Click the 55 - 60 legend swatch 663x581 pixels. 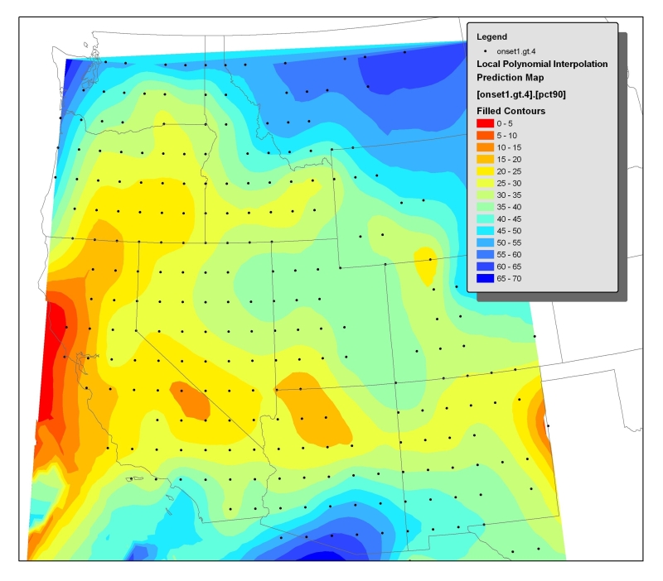485,255
